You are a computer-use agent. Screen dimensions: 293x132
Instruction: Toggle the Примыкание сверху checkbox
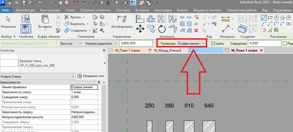pyautogui.click(x=73, y=127)
